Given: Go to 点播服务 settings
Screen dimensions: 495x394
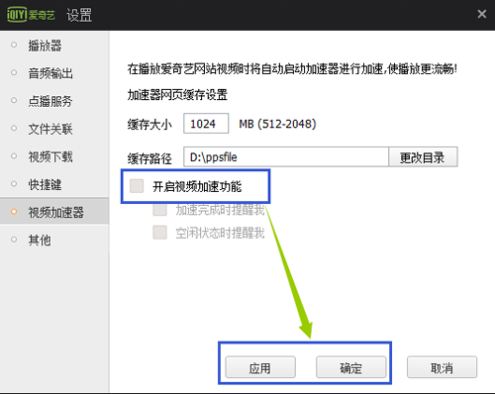Looking at the screenshot, I should (x=50, y=101).
